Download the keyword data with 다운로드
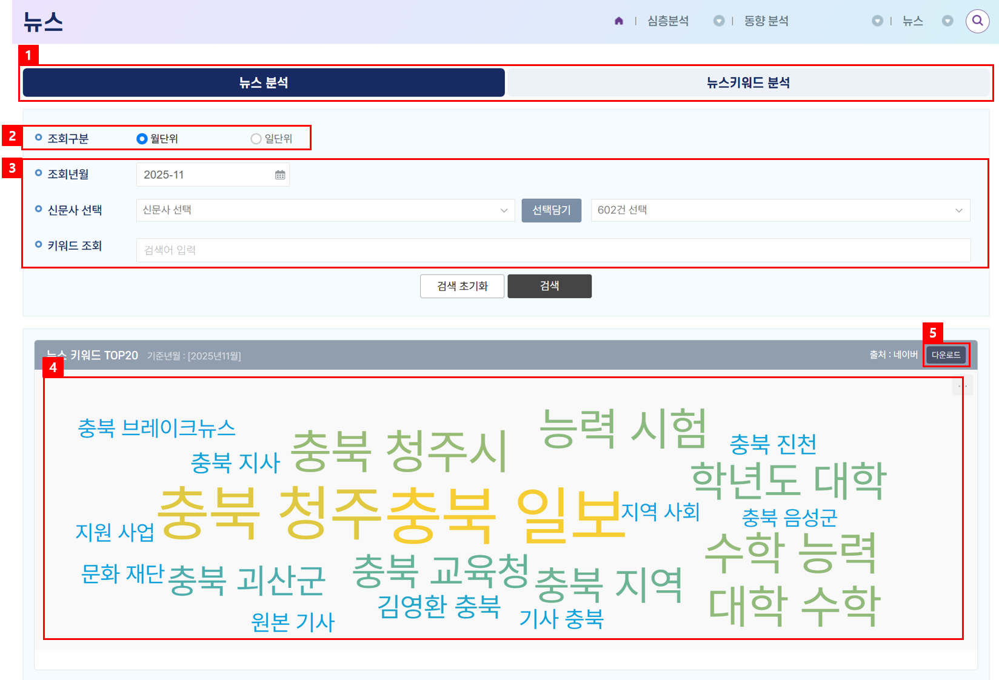Image resolution: width=999 pixels, height=680 pixels. 946,355
